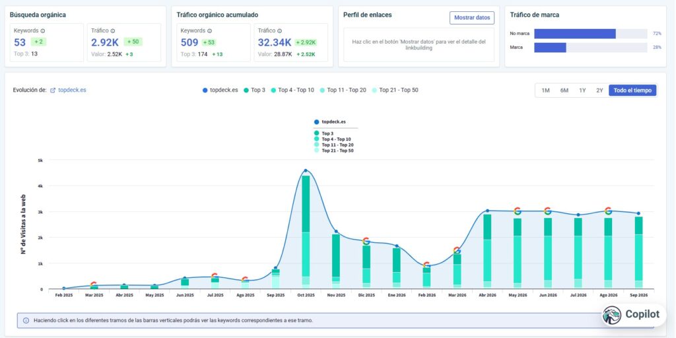Select the Todo el tiempo time range
This screenshot has height=338, width=676.
coord(632,90)
